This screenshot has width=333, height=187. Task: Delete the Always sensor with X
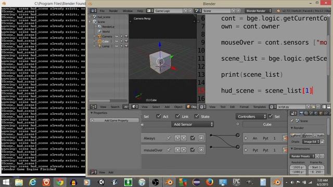201,138
